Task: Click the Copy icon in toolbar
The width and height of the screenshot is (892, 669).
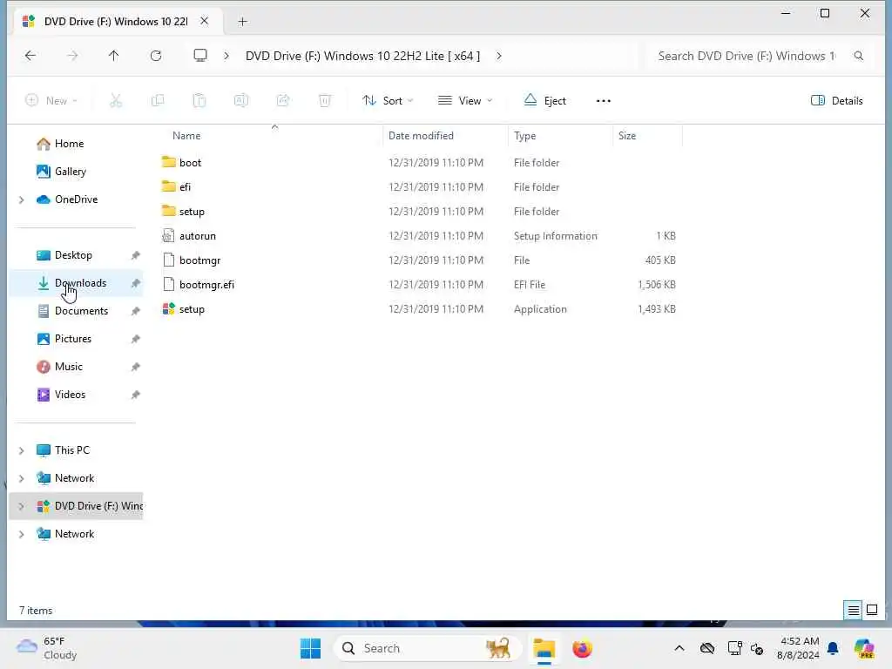Action: 158,101
